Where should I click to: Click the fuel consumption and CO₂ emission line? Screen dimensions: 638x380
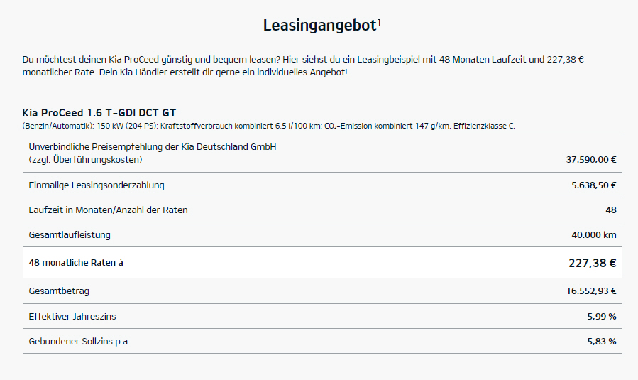tap(268, 126)
